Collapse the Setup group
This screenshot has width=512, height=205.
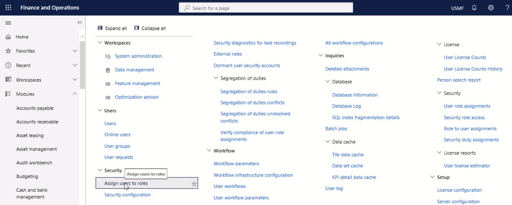(432, 177)
